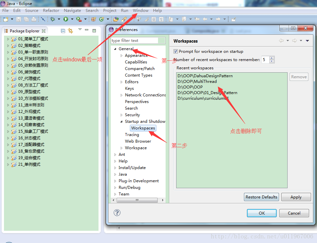The width and height of the screenshot is (317, 243).
Task: Select D:\OOP\MultiThread workspace entry
Action: pos(197,82)
